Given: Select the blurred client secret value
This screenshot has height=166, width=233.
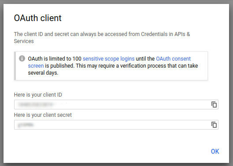Looking at the screenshot, I should point(26,125).
